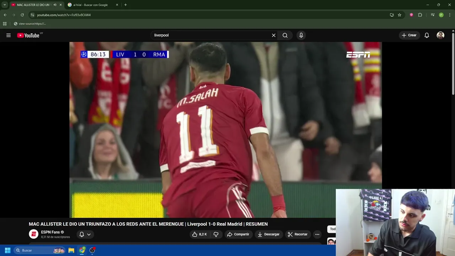Open Chrome three-dot menu
Screen dimensions: 455x256
(x=450, y=15)
